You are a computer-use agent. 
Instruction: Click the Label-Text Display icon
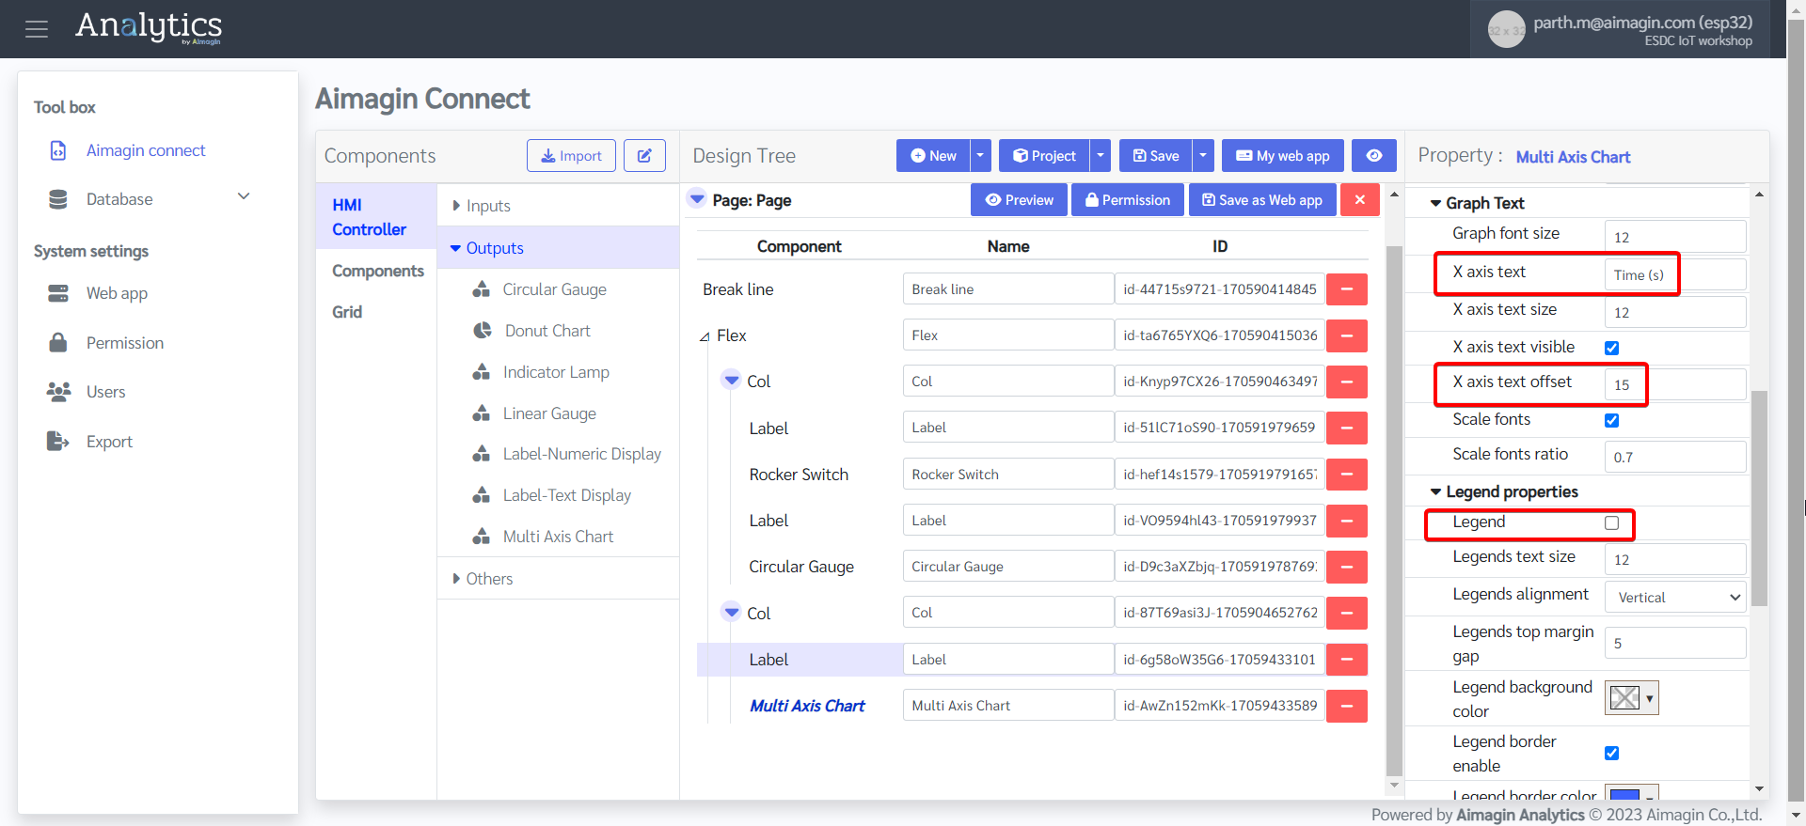click(482, 495)
